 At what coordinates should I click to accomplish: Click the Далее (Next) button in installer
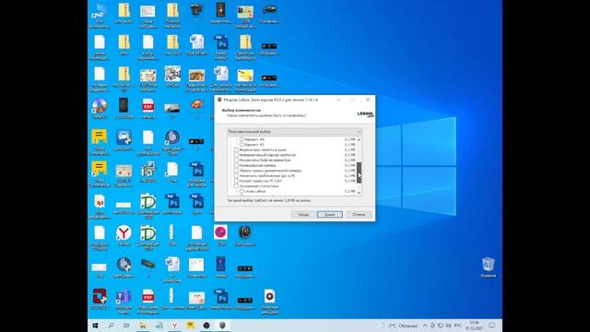click(330, 215)
